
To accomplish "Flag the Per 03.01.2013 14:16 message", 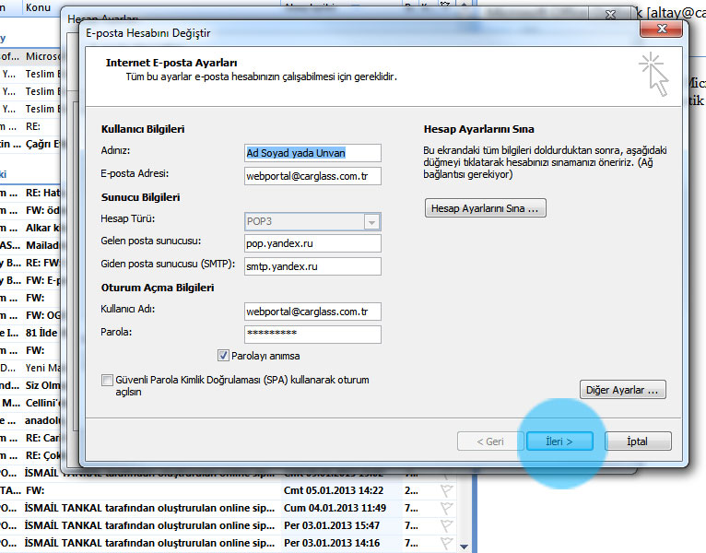I will click(446, 543).
